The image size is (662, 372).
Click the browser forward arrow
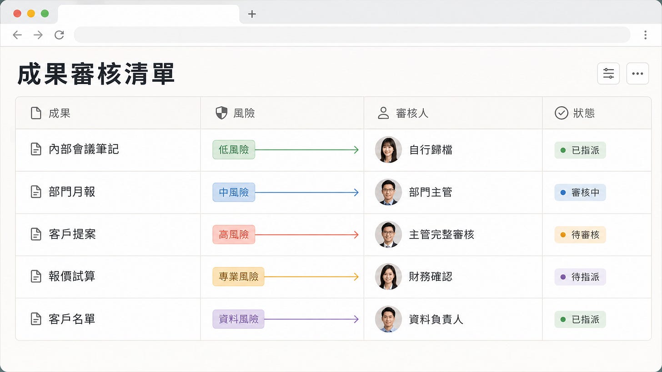pyautogui.click(x=38, y=35)
